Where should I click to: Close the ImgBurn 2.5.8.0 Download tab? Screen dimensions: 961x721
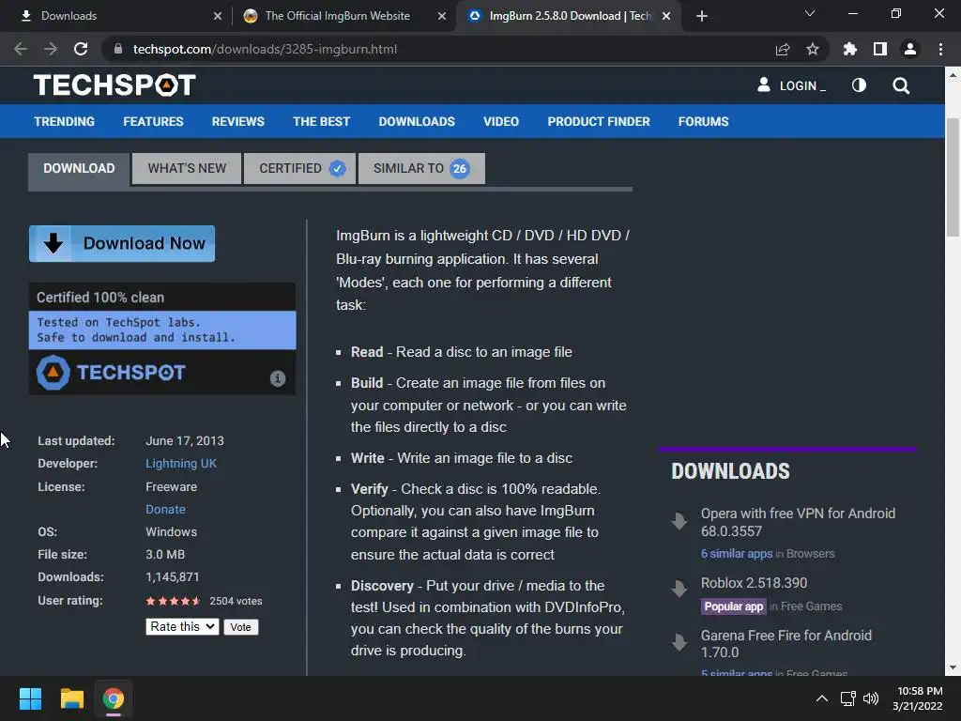pos(666,16)
